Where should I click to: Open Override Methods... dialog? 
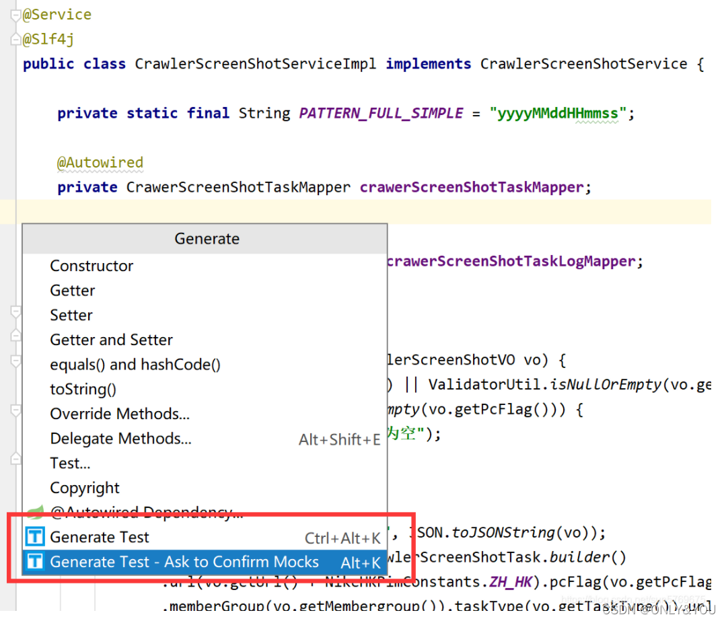click(205, 414)
